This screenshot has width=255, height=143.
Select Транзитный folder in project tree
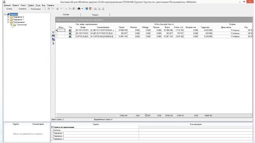click(x=22, y=25)
